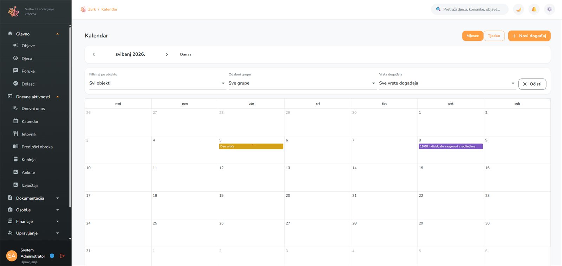This screenshot has width=562, height=266.
Task: Open the Svi objekti filter dropdown
Action: coord(157,83)
